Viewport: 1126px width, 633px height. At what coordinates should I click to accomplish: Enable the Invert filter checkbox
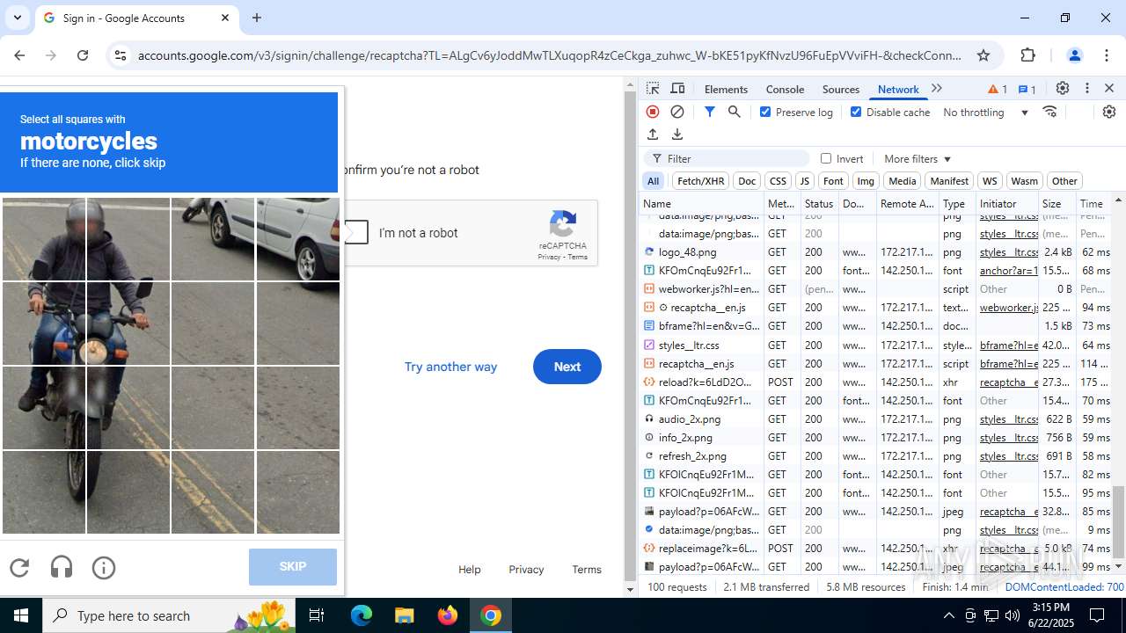pos(826,158)
